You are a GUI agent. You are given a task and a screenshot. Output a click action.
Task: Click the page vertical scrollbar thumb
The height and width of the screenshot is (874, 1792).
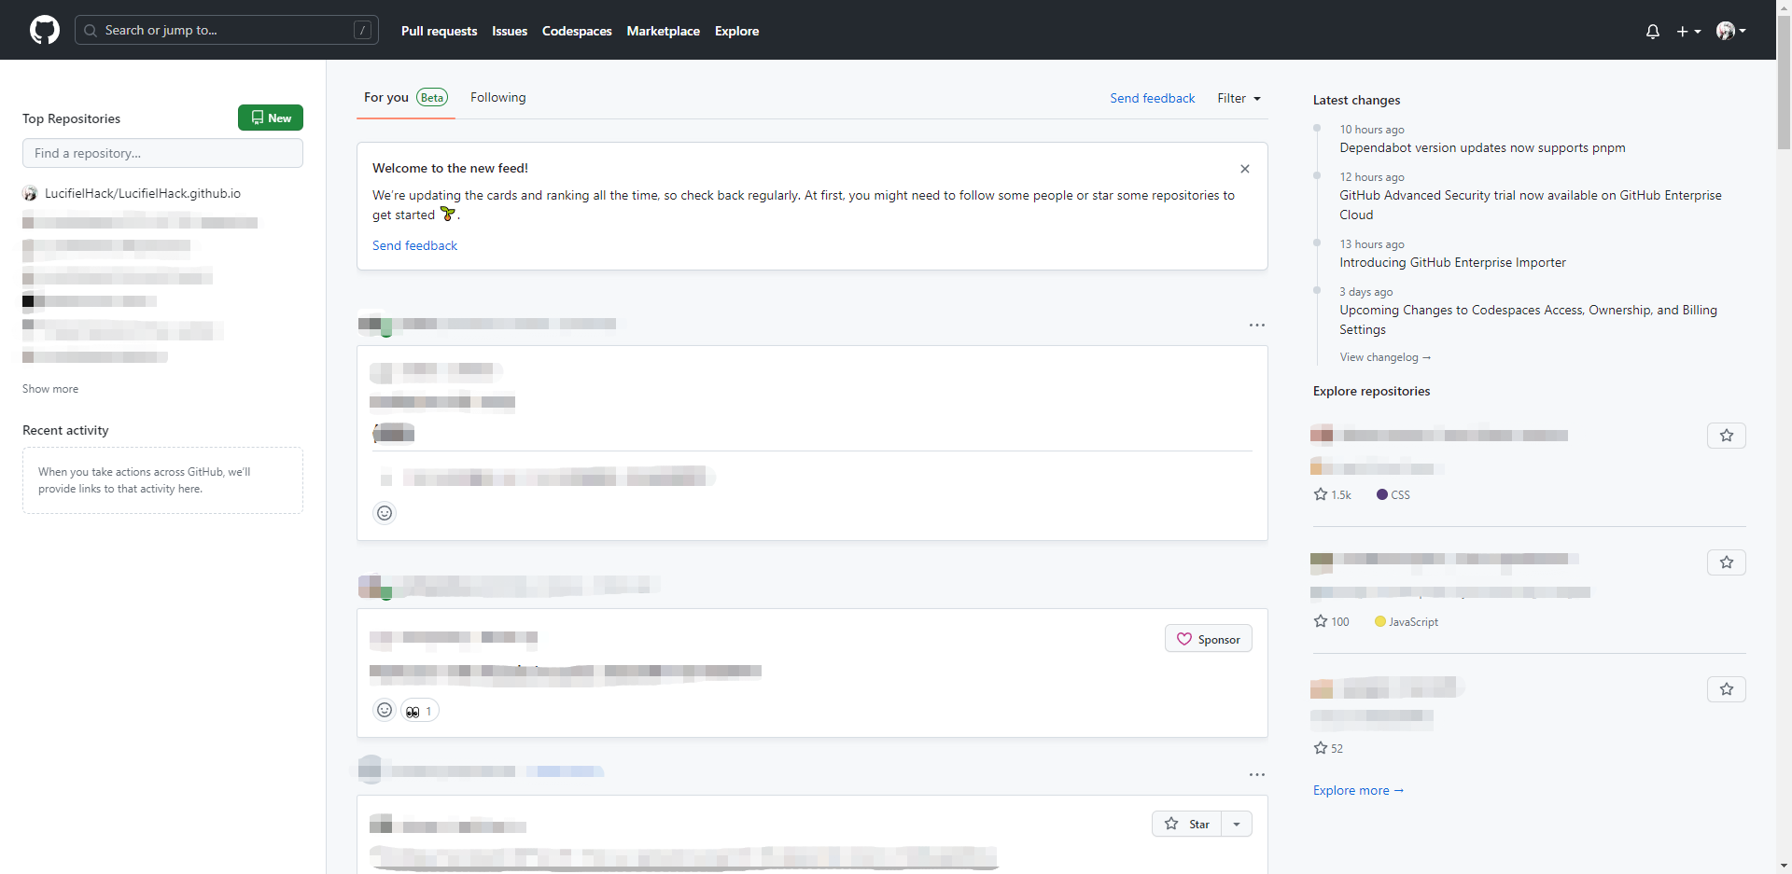click(x=1784, y=82)
